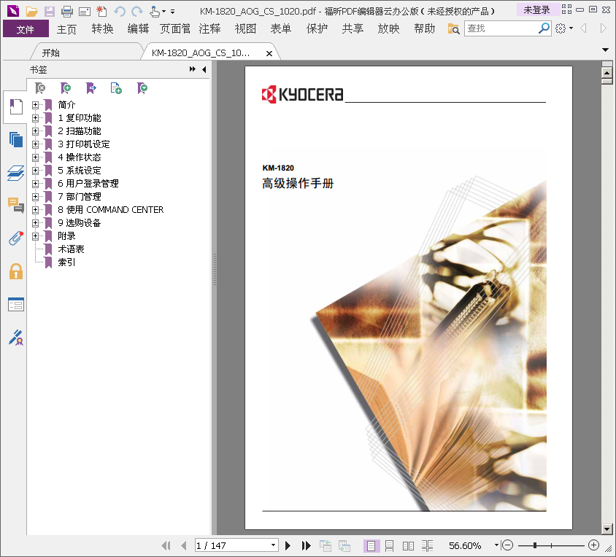Click the redo arrow icon
The width and height of the screenshot is (616, 557).
tap(137, 12)
